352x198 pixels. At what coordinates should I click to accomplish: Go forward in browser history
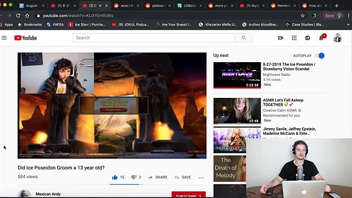9,15
